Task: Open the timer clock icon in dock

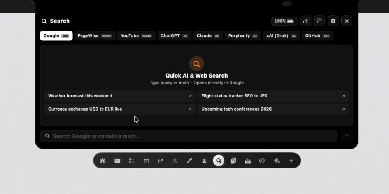Action: [262, 161]
